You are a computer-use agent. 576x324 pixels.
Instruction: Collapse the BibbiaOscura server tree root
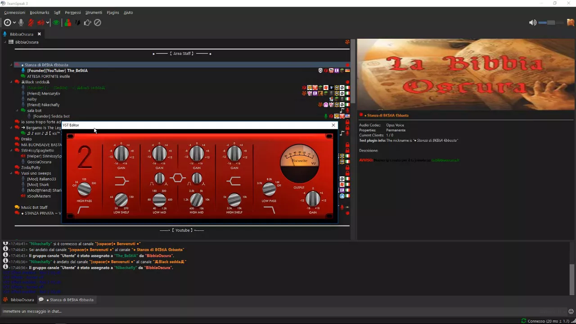pos(5,42)
